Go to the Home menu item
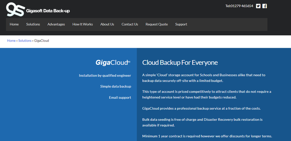291x141 pixels. click(x=14, y=24)
